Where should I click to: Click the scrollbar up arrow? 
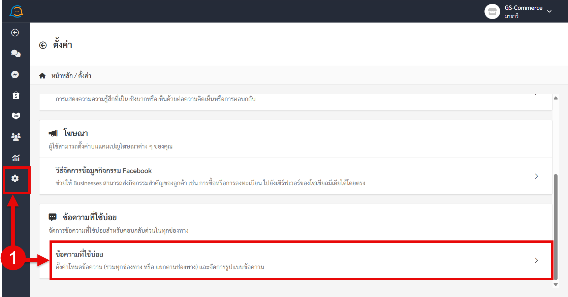click(x=556, y=98)
